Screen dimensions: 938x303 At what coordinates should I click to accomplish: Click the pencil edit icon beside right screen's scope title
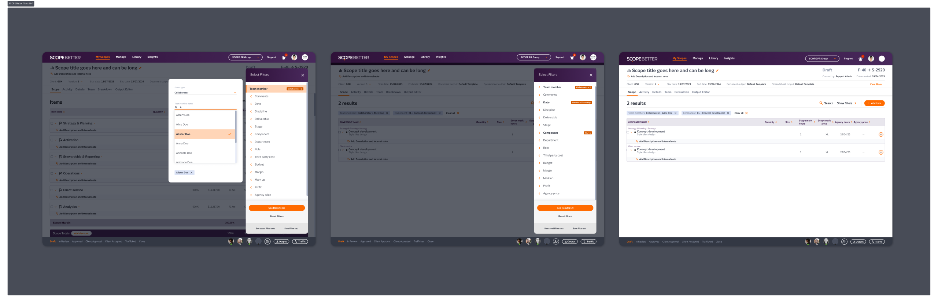pyautogui.click(x=717, y=70)
